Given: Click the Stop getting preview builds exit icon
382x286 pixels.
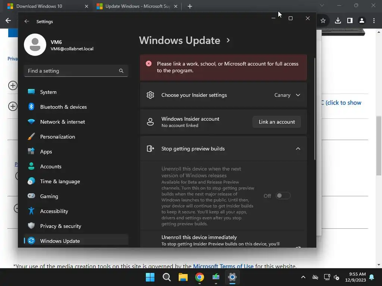Looking at the screenshot, I should (150, 148).
